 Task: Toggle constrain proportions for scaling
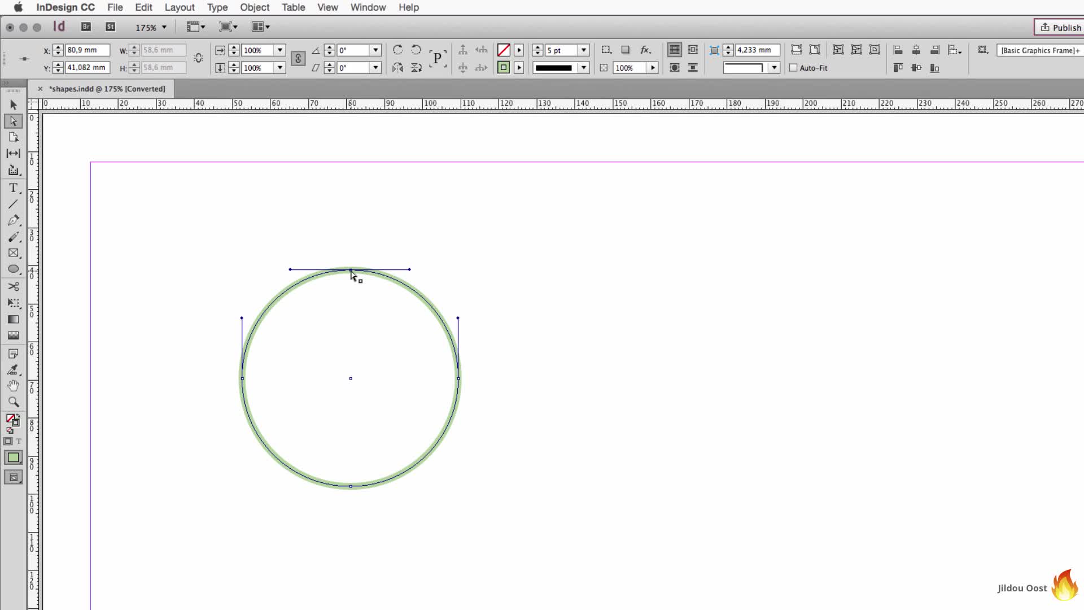(298, 59)
